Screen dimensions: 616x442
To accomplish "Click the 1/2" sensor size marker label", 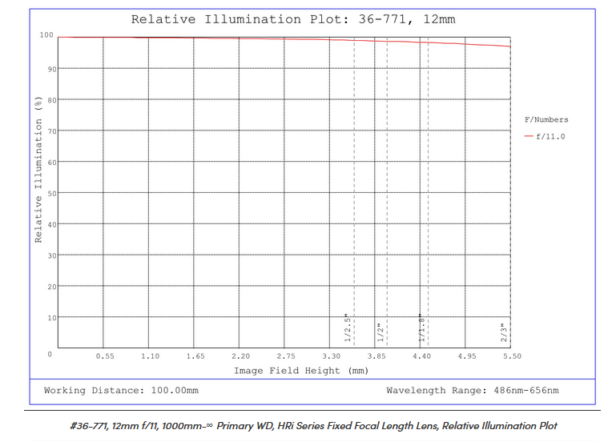I will click(x=380, y=331).
